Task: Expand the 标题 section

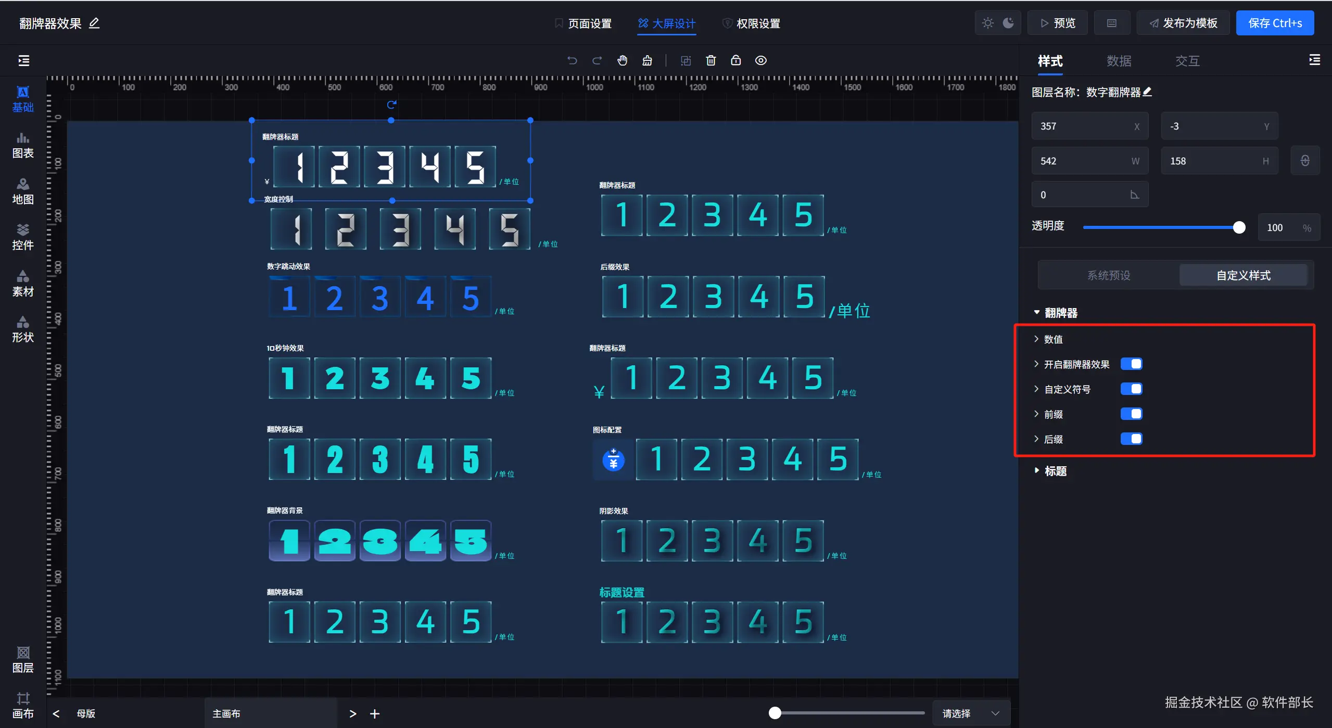Action: (x=1055, y=471)
